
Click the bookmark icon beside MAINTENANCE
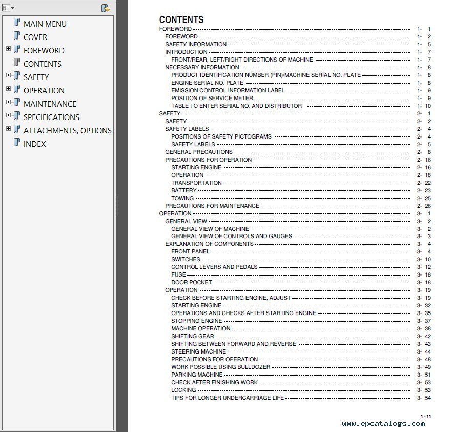click(x=17, y=103)
